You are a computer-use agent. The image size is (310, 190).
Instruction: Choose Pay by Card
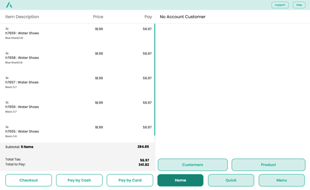130,180
